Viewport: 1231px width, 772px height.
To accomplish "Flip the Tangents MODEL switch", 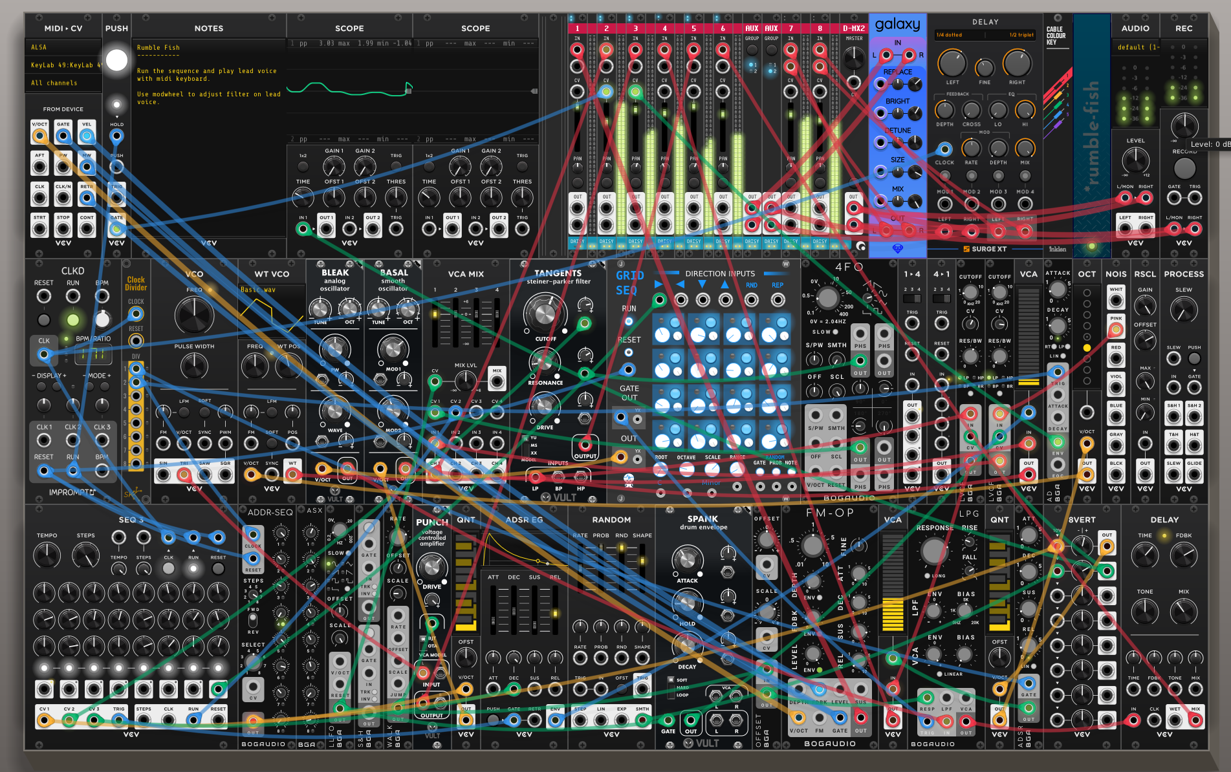I will pyautogui.click(x=525, y=445).
